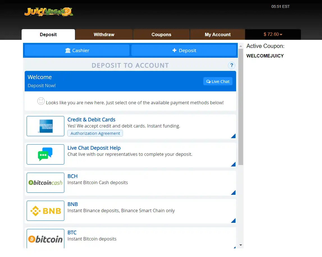Viewport: 322px width, 257px height.
Task: Click the American Express card icon
Action: coord(45,126)
